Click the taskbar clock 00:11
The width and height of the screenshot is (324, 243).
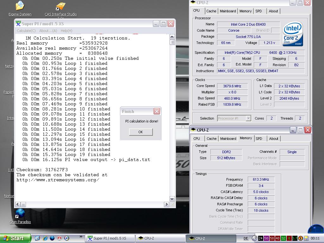[315, 238]
